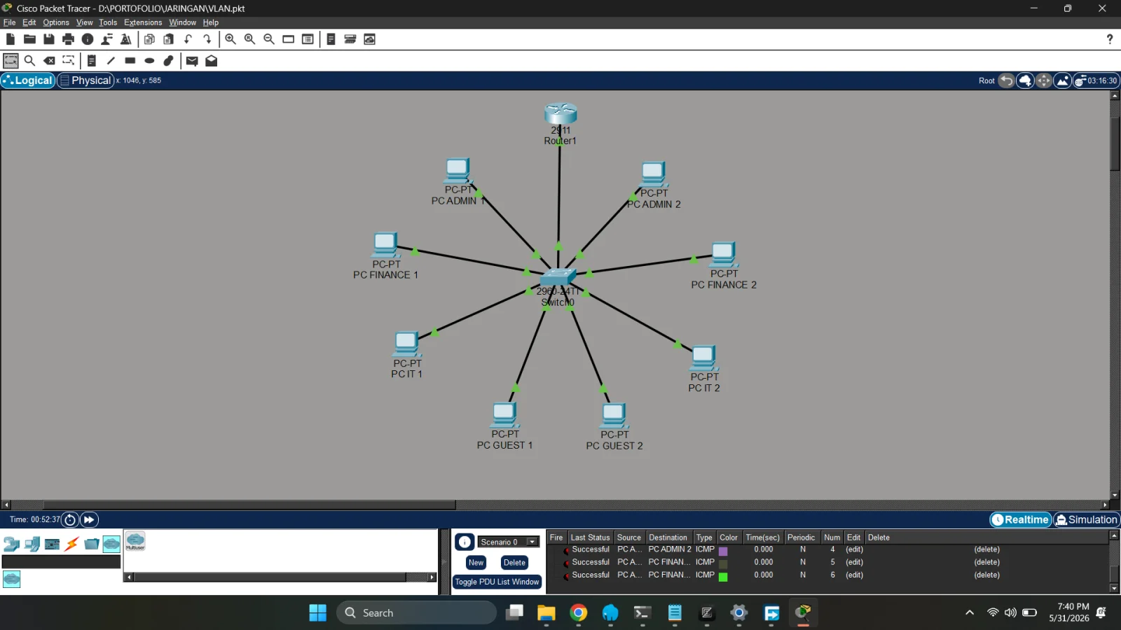The image size is (1121, 630).
Task: Redo the action via toolbar arrow
Action: pos(207,39)
